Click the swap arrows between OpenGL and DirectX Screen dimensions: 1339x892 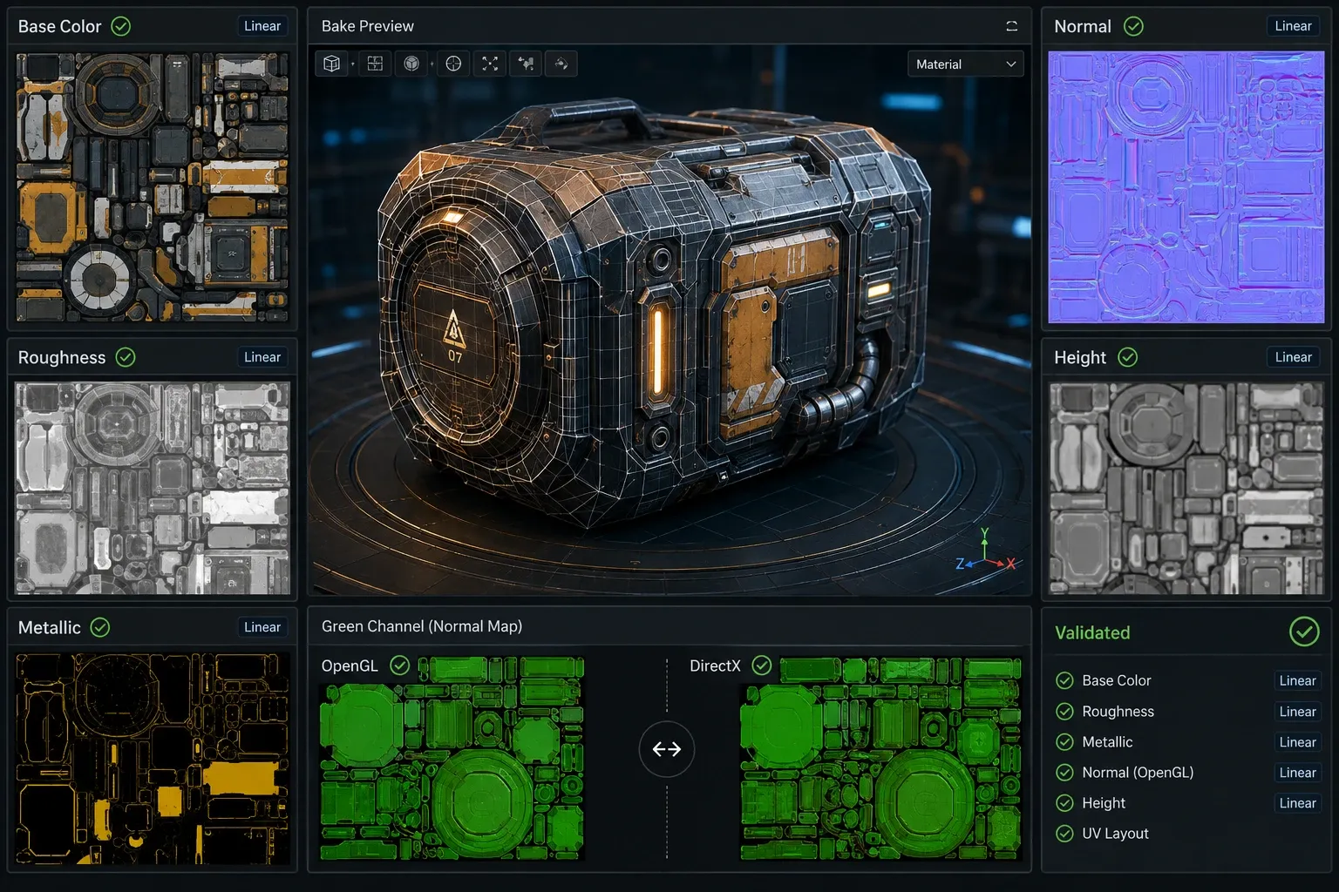(667, 749)
